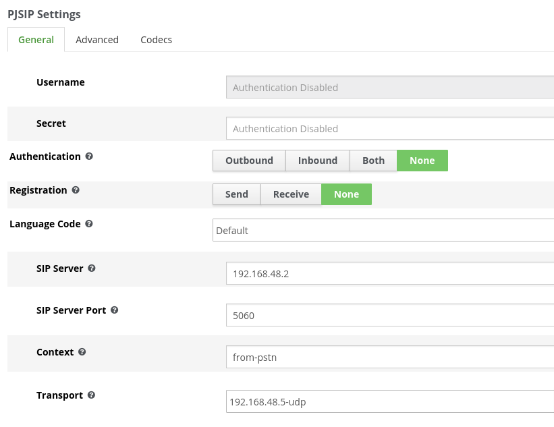
Task: Click the Context label
Action: click(x=55, y=352)
